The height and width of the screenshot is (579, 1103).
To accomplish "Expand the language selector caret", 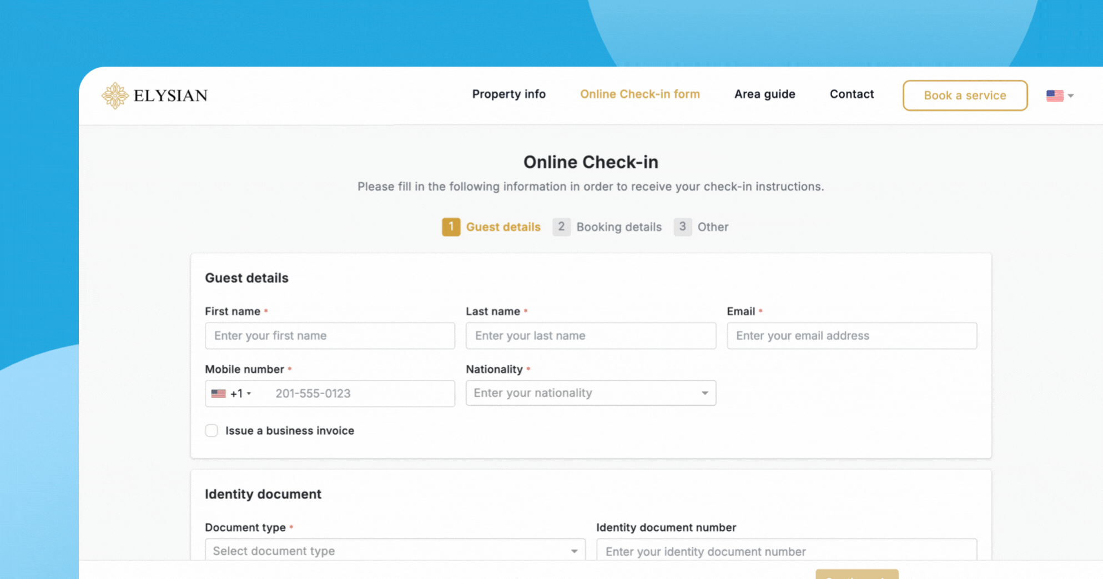I will coord(1070,95).
